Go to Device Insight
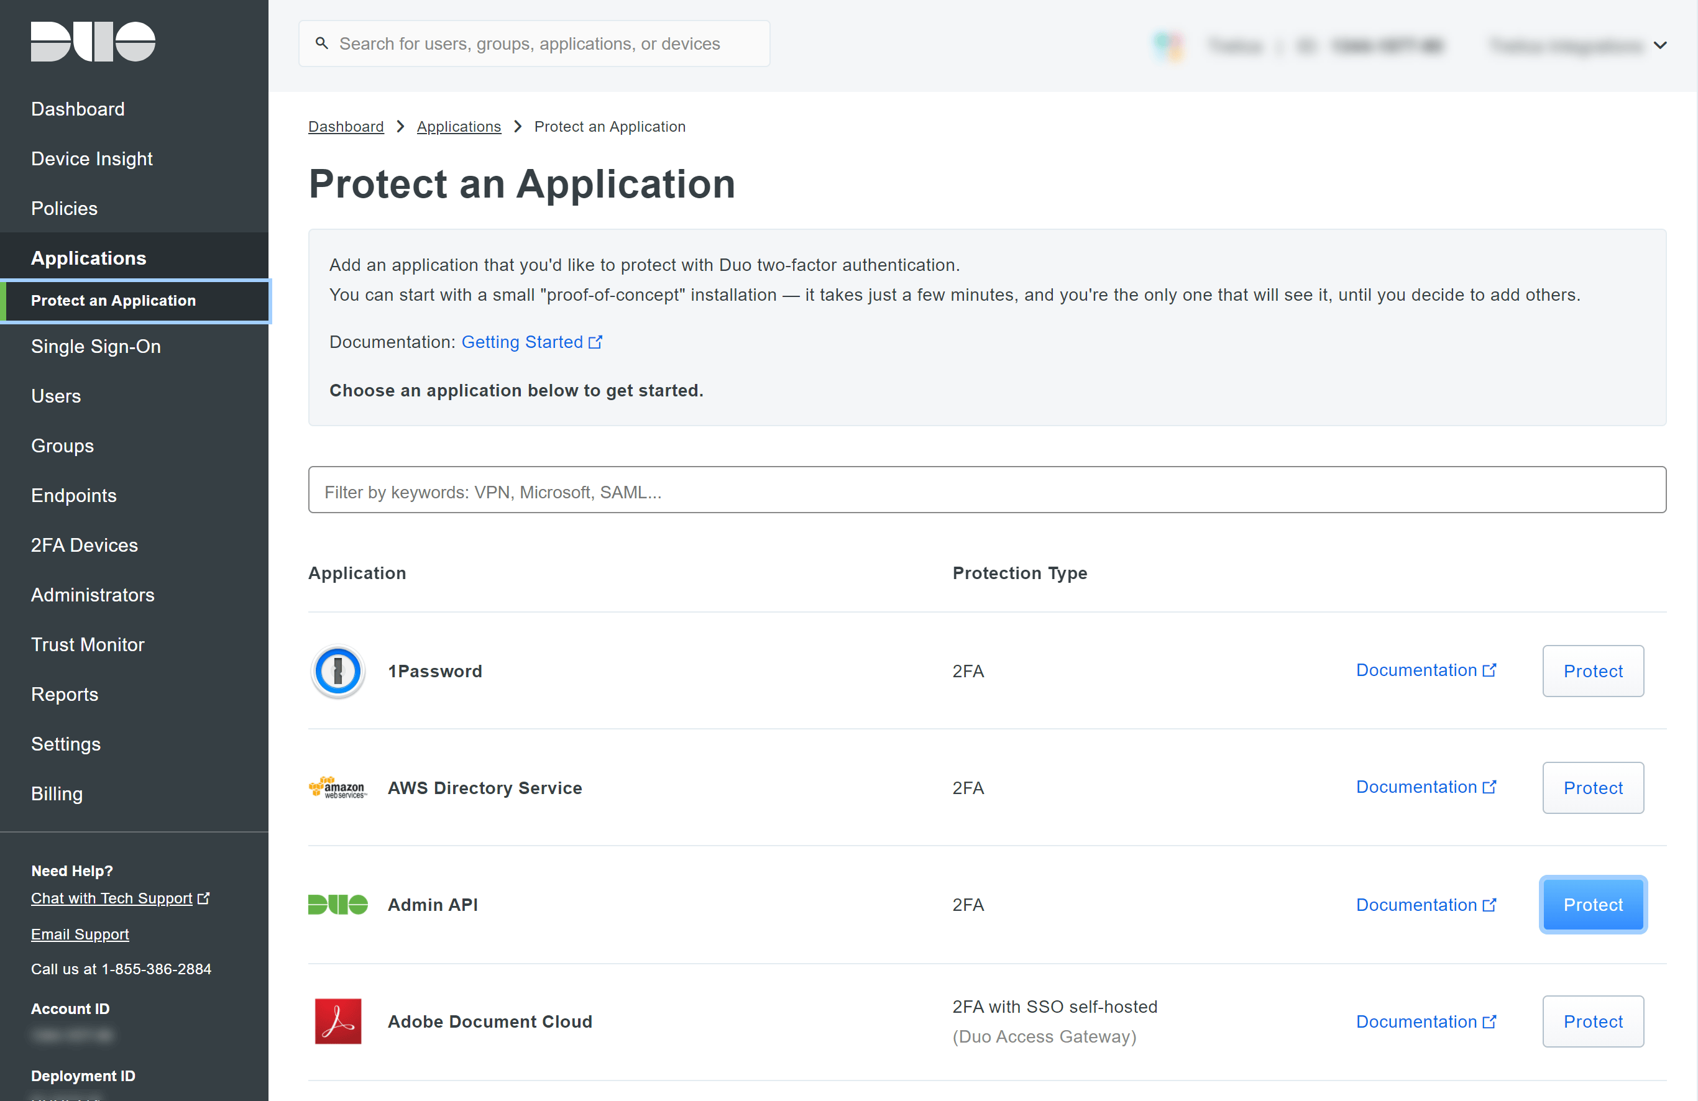The image size is (1698, 1101). pos(91,158)
